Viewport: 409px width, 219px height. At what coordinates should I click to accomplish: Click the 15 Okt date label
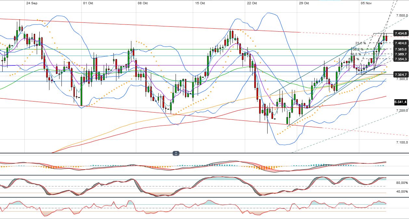pyautogui.click(x=200, y=3)
